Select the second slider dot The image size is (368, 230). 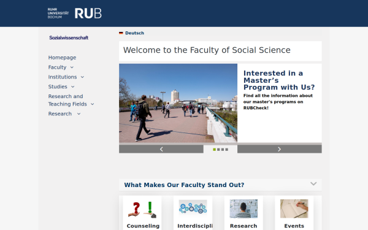click(x=218, y=150)
